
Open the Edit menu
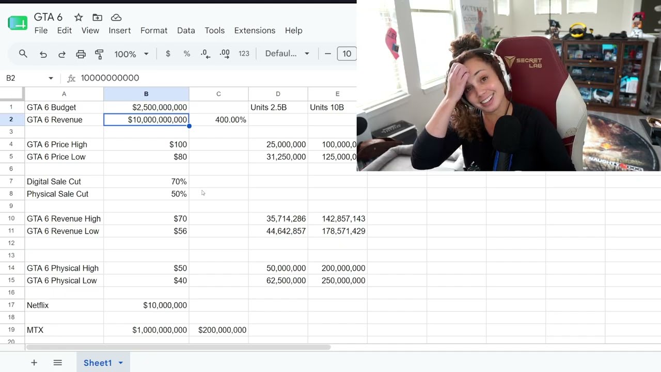(x=65, y=30)
